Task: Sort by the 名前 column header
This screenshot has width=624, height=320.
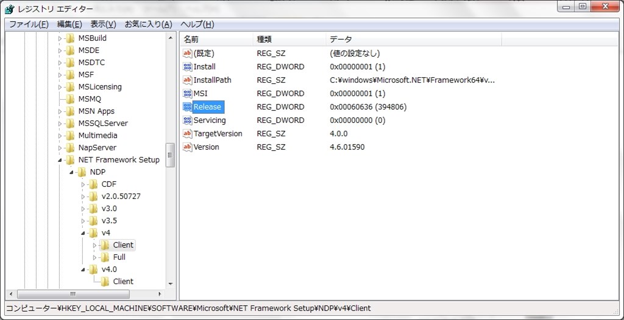Action: pos(216,40)
